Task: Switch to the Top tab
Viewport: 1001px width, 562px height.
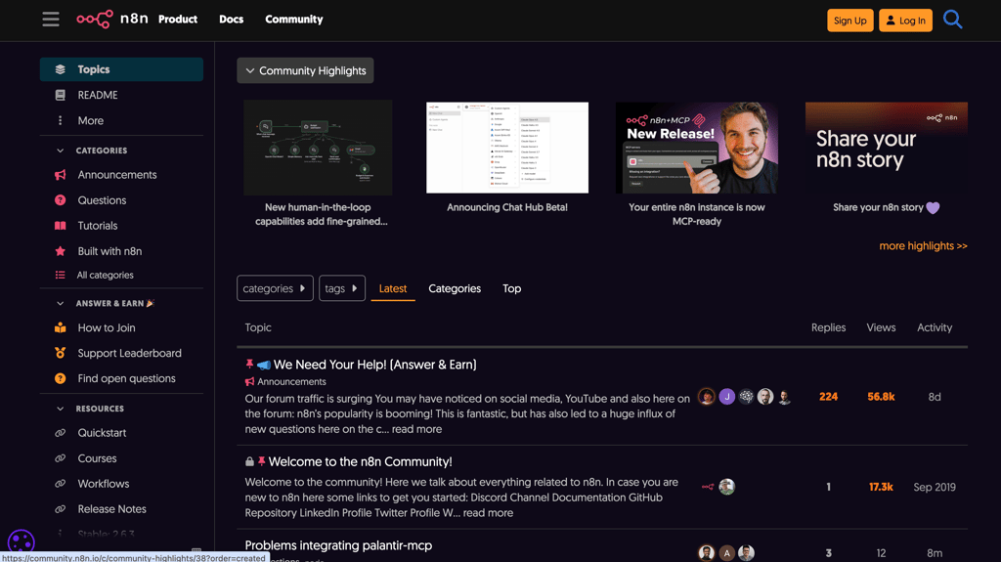Action: [x=511, y=288]
